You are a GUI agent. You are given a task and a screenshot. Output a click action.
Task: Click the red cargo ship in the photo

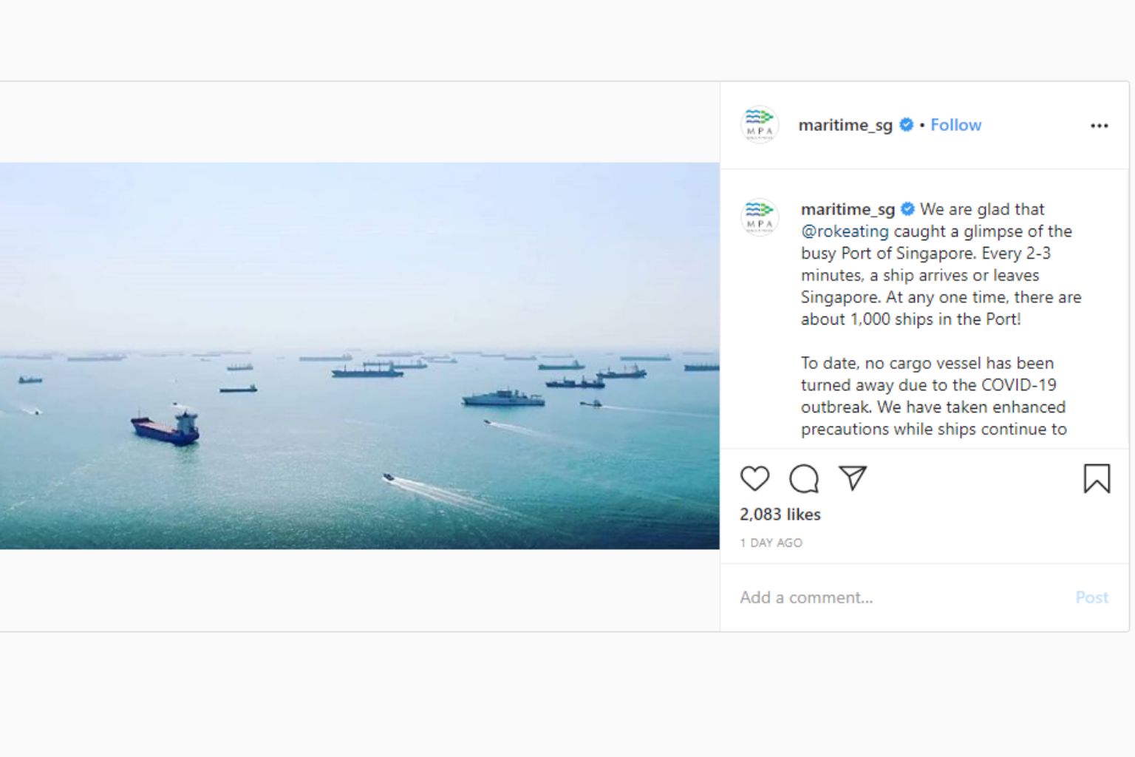pyautogui.click(x=166, y=428)
